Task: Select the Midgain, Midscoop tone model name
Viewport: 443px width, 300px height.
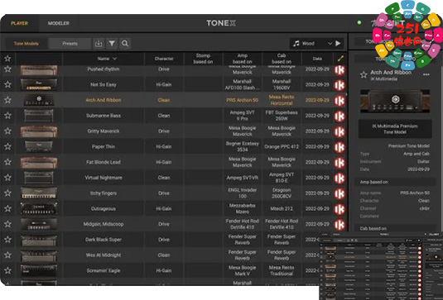Action: pos(104,224)
